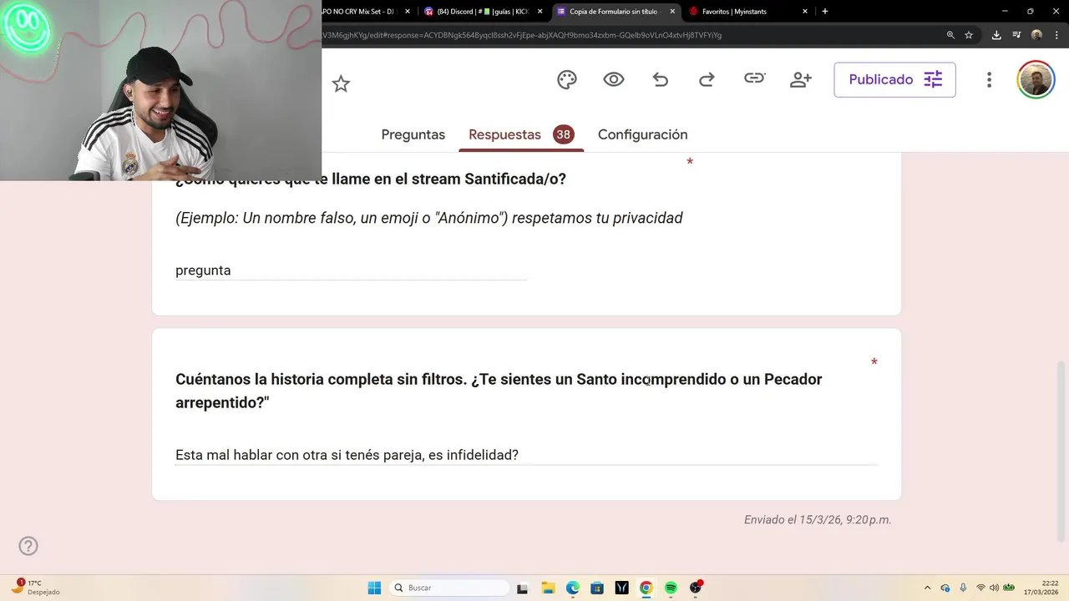This screenshot has width=1069, height=601.
Task: Open the Configuración tab
Action: [x=642, y=134]
